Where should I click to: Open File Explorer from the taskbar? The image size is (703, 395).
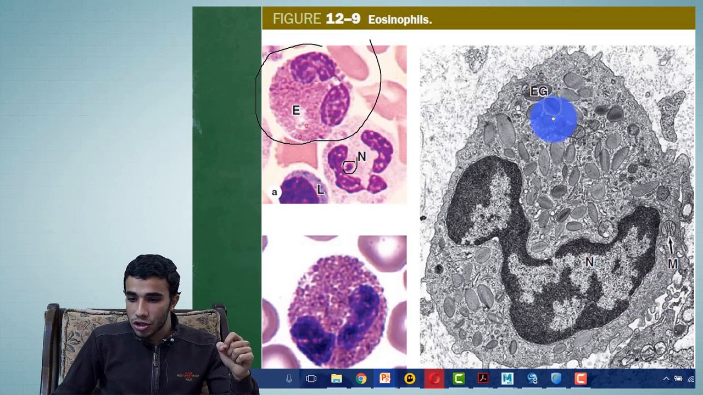pos(336,379)
